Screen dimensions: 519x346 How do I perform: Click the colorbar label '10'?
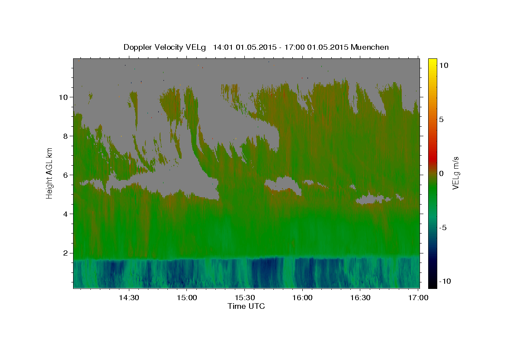pos(443,65)
